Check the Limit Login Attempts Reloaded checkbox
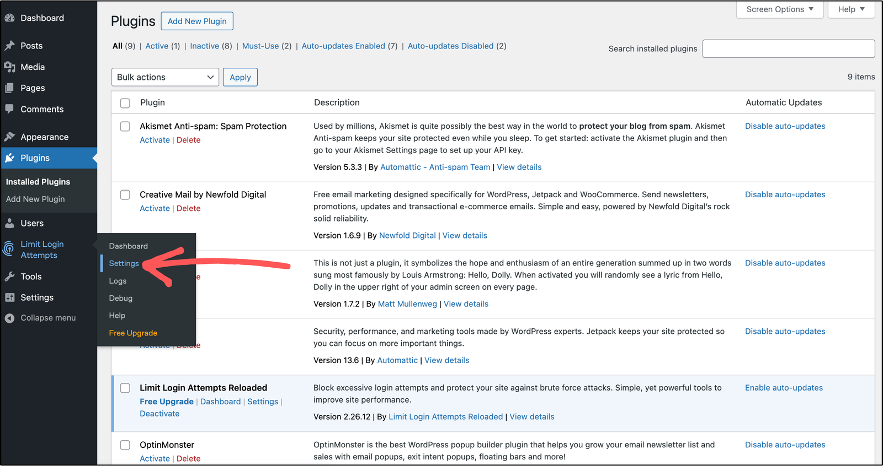 [125, 388]
